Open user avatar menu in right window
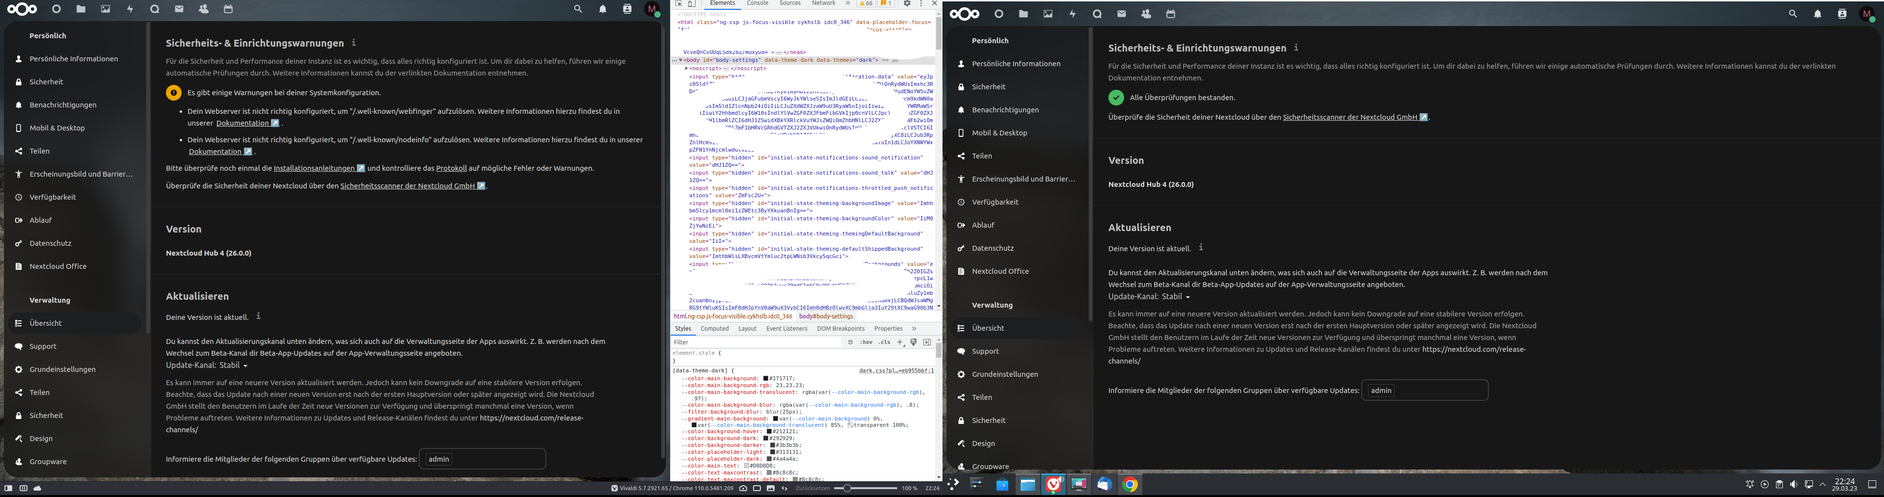Image resolution: width=1884 pixels, height=497 pixels. (1866, 14)
